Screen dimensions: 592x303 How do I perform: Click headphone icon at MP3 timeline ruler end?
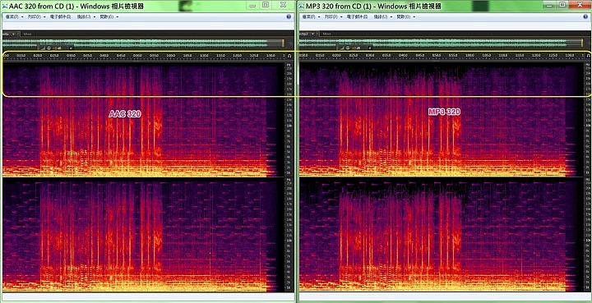(587, 56)
